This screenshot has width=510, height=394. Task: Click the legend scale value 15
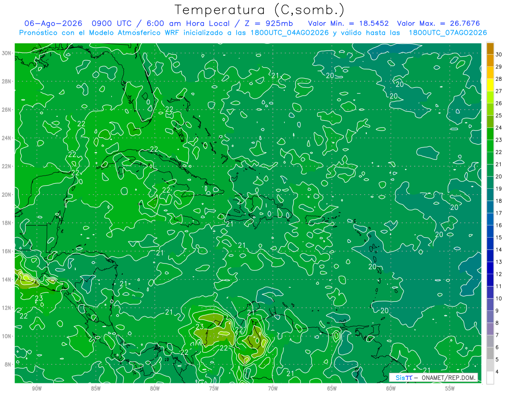pyautogui.click(x=499, y=237)
